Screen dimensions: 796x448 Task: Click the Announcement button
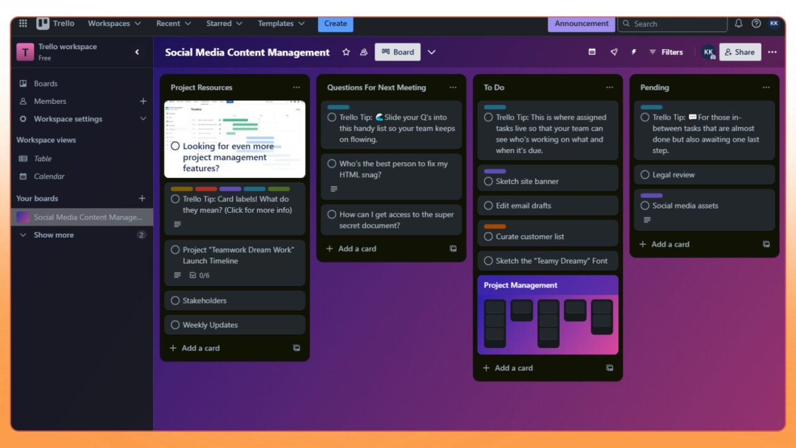pos(581,24)
